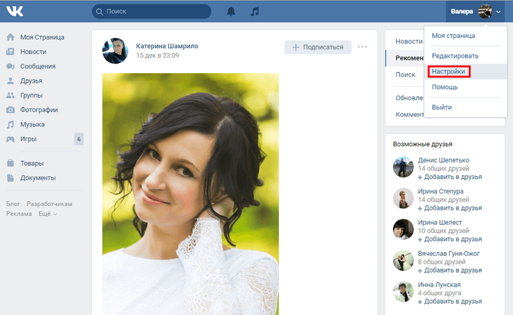Open the Разработчикам footer link
The height and width of the screenshot is (315, 513).
(49, 204)
